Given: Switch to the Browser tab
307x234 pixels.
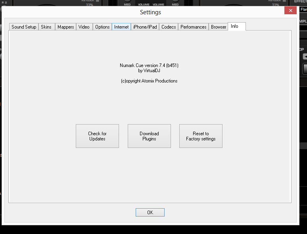Looking at the screenshot, I should (219, 27).
